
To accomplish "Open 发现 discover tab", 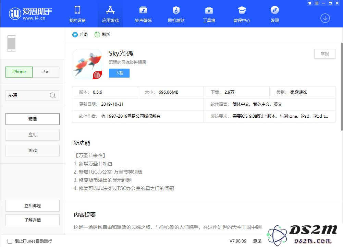I will (275, 14).
